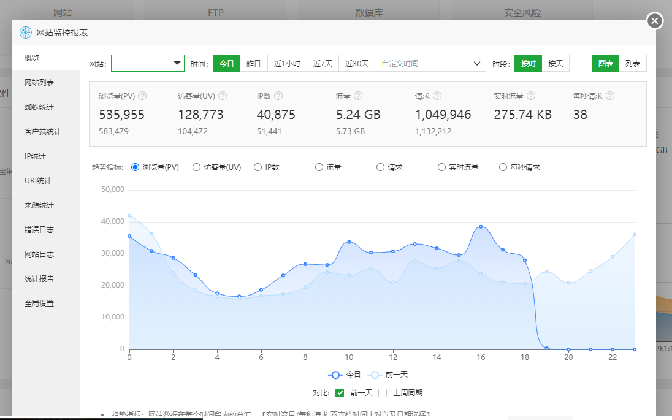Open the 网站 selection dropdown
The height and width of the screenshot is (420, 672).
(x=147, y=63)
